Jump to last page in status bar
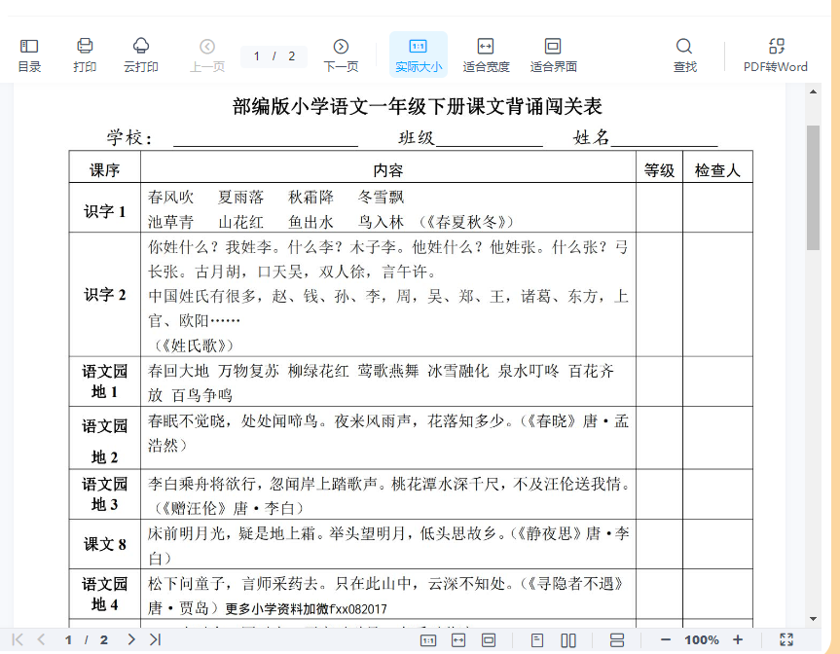 155,639
